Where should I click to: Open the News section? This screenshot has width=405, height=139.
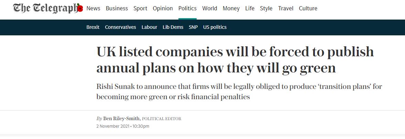93,8
